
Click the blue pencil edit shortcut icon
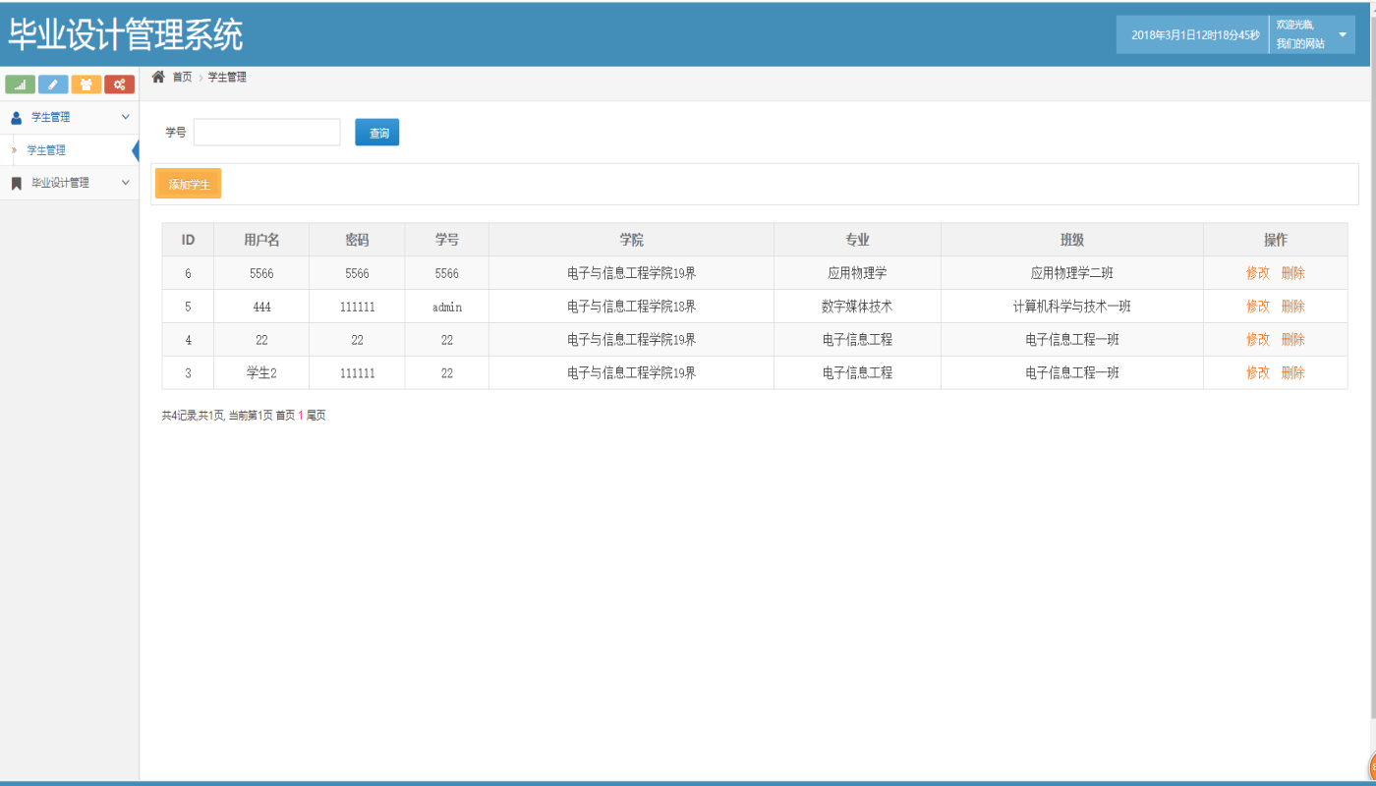(53, 84)
